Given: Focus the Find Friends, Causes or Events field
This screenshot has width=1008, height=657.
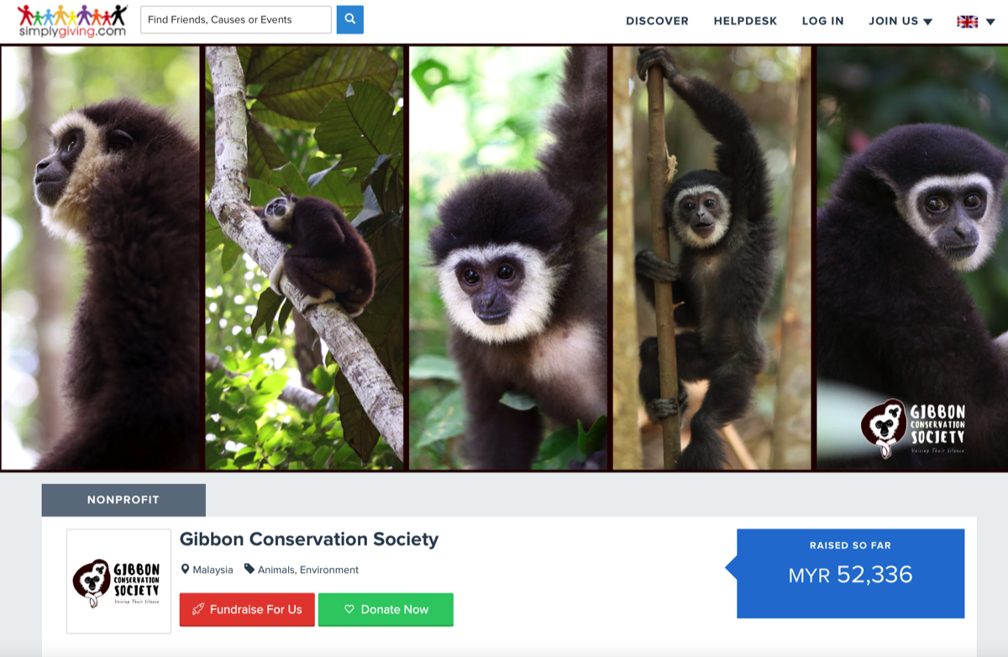Looking at the screenshot, I should 235,20.
